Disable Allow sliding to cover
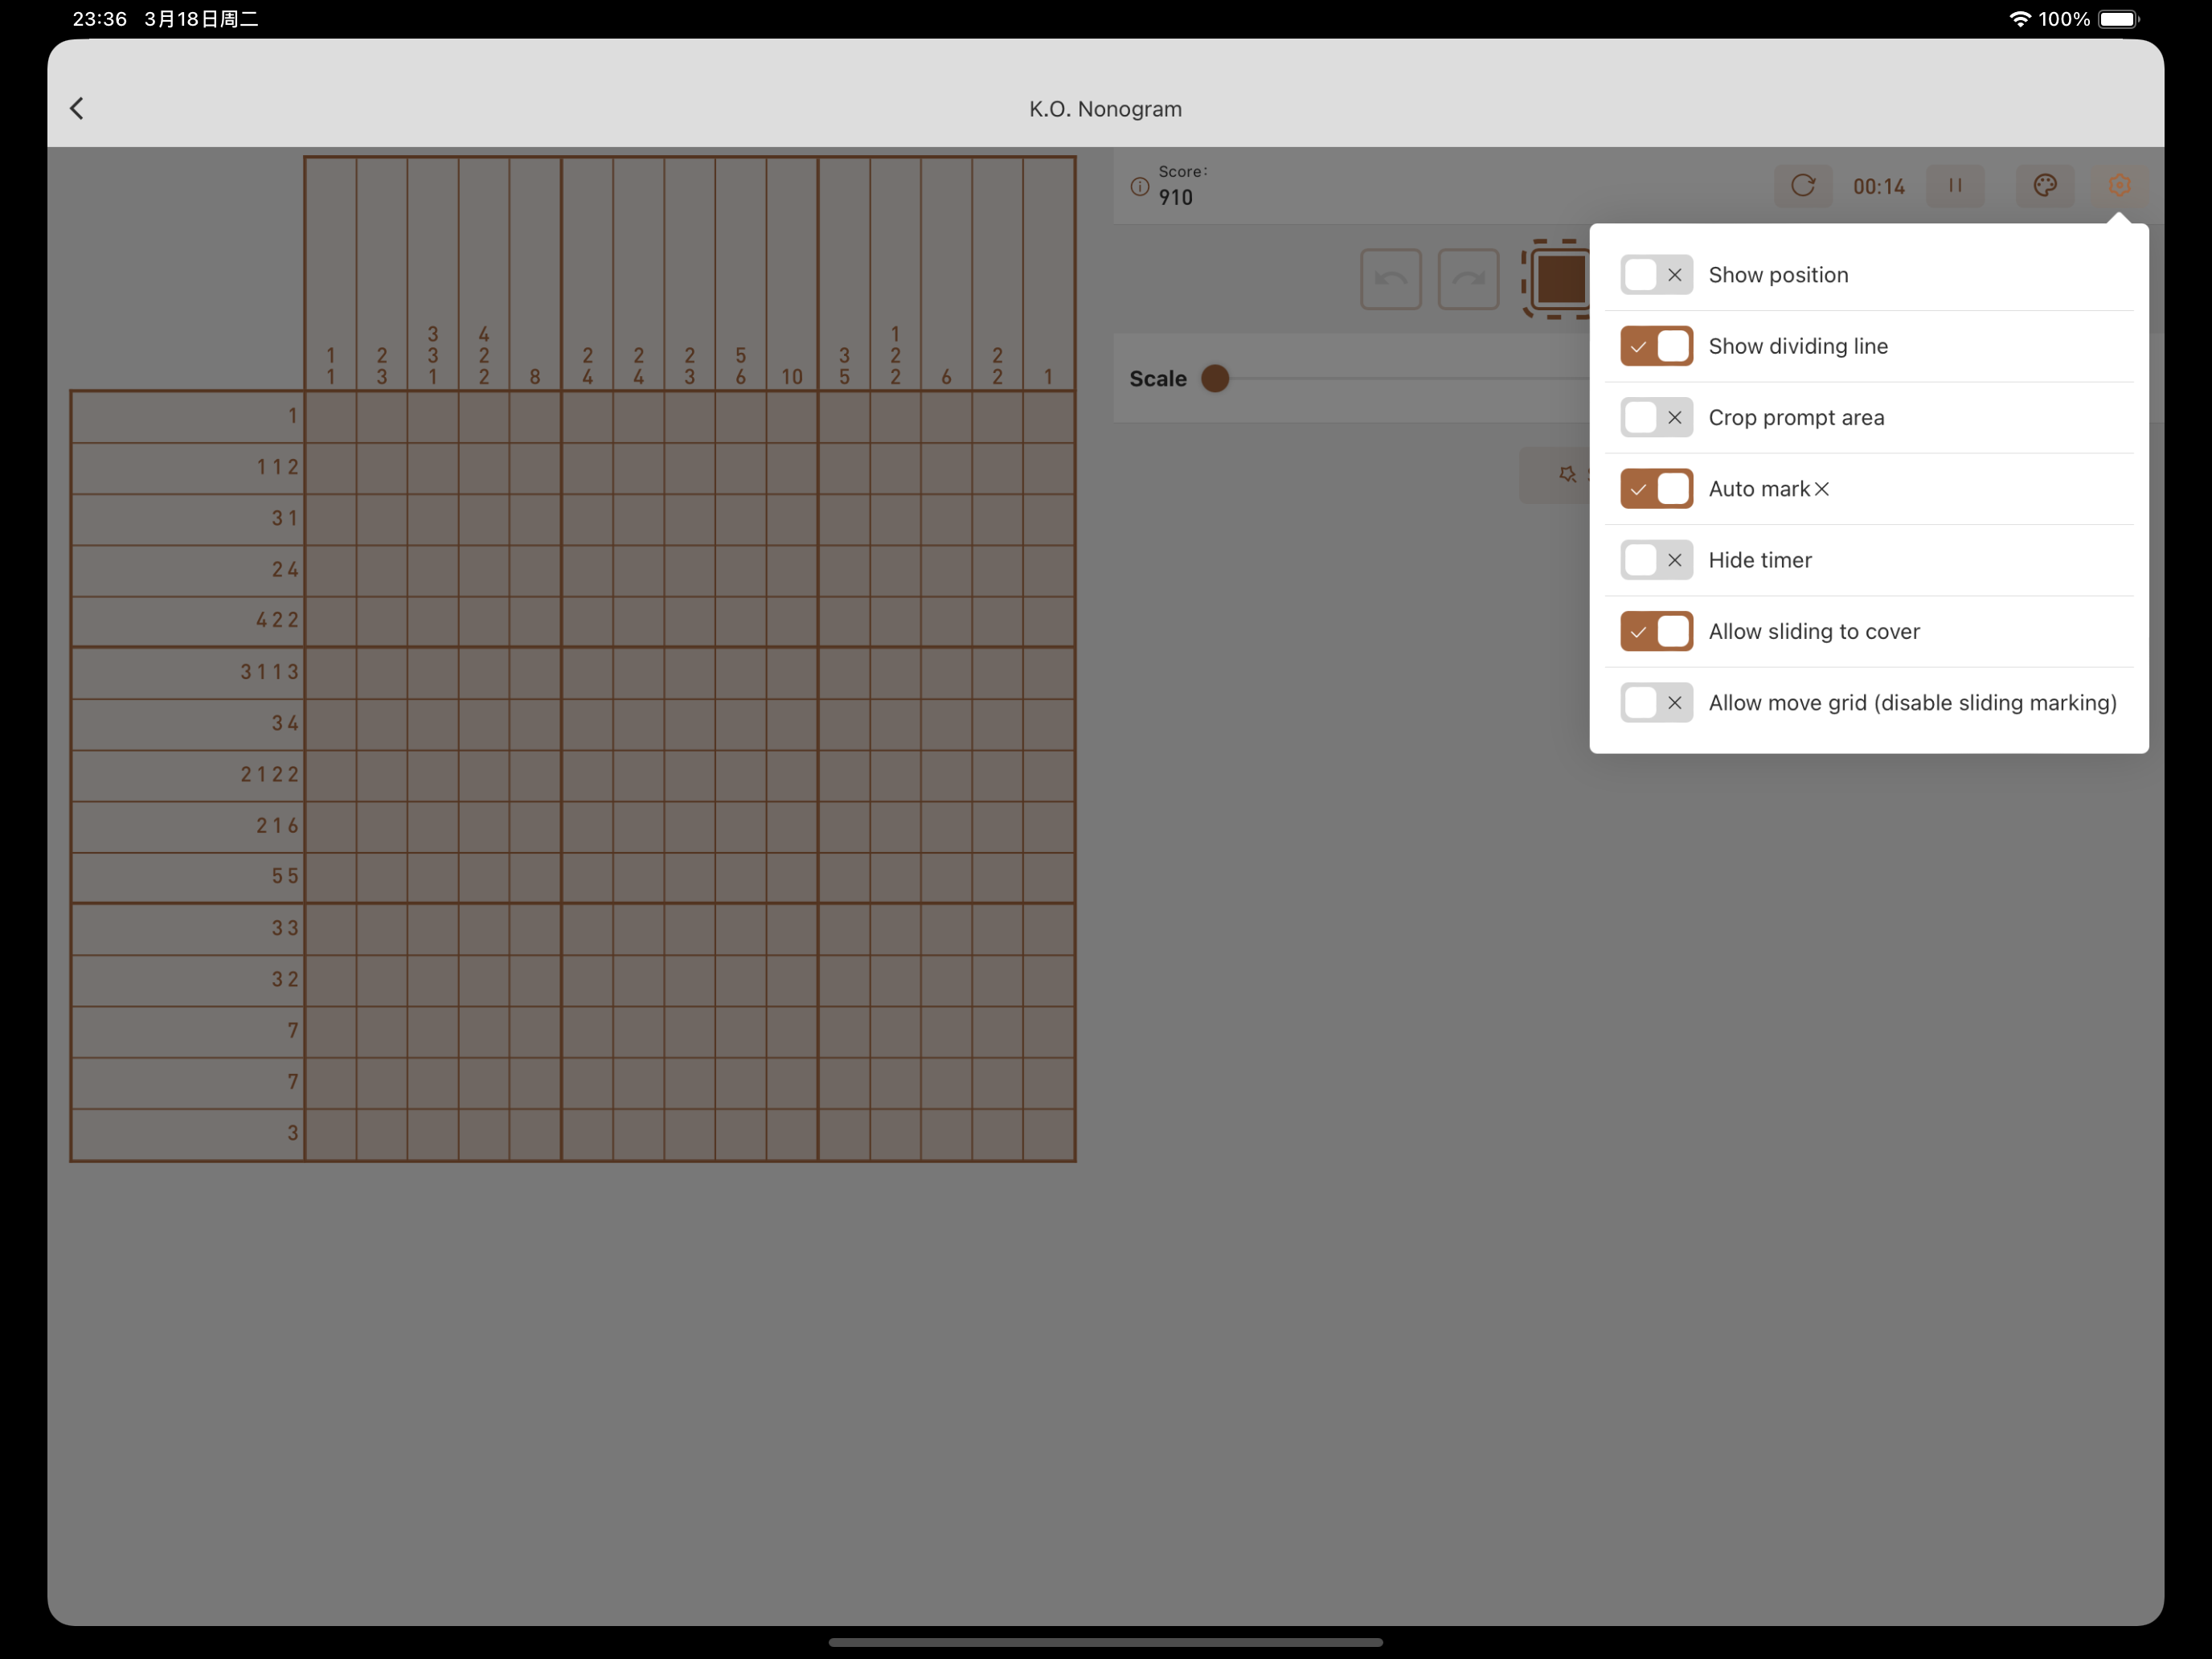Viewport: 2212px width, 1659px height. point(1656,631)
